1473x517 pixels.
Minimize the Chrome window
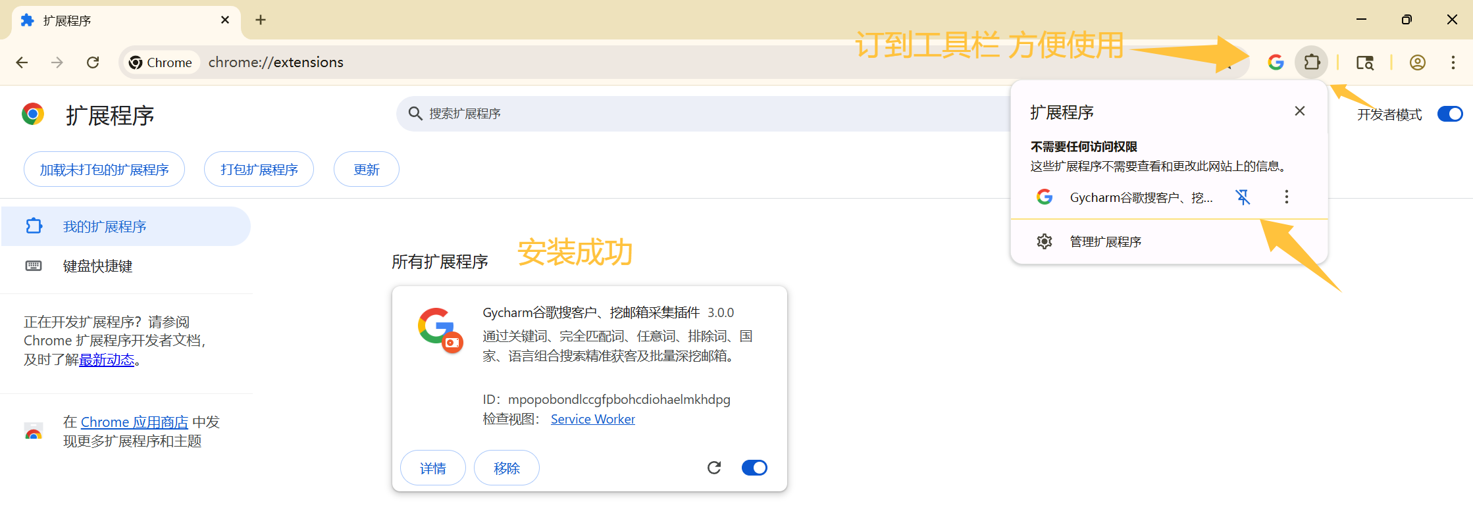1362,20
